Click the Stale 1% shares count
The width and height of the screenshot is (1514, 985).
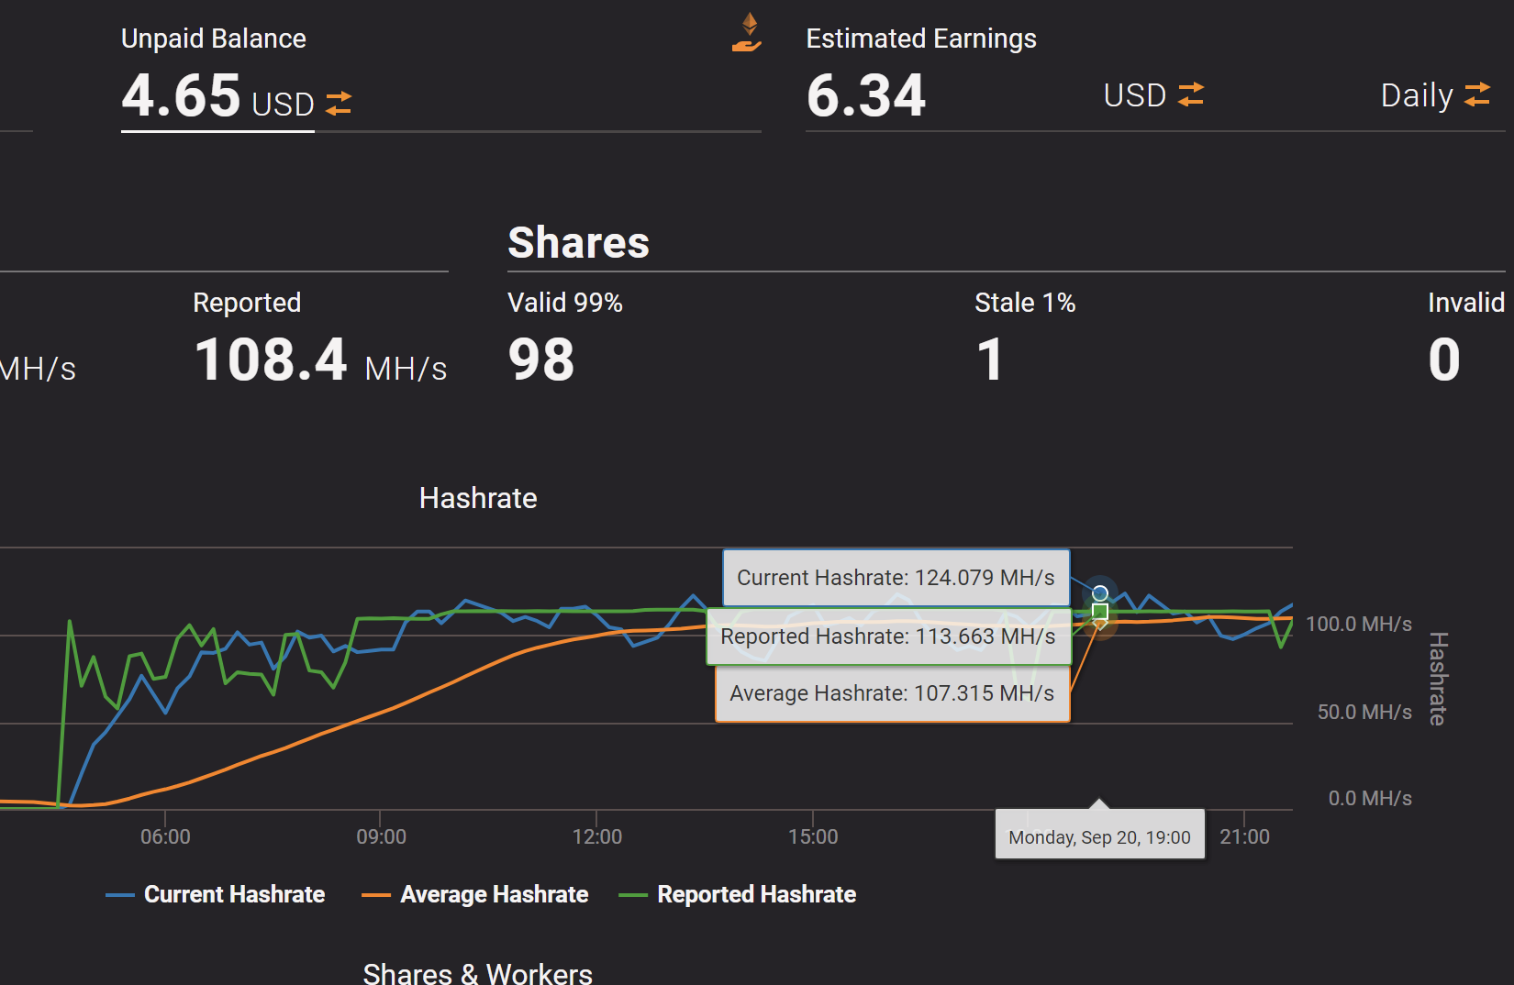[x=989, y=359]
